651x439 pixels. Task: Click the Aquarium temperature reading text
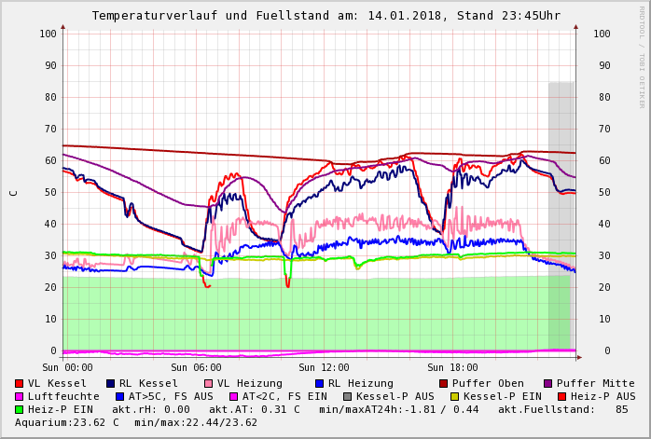(x=65, y=422)
